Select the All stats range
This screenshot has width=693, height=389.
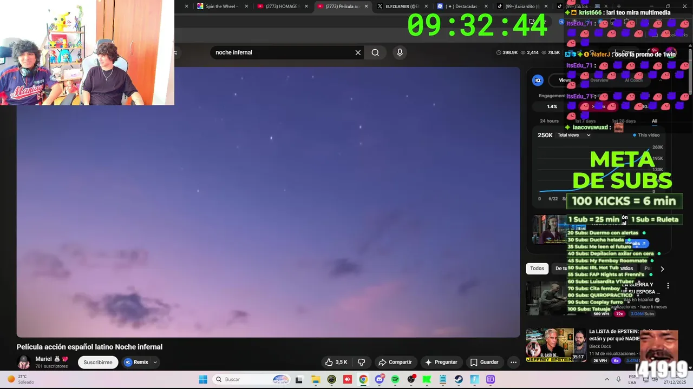tap(655, 121)
